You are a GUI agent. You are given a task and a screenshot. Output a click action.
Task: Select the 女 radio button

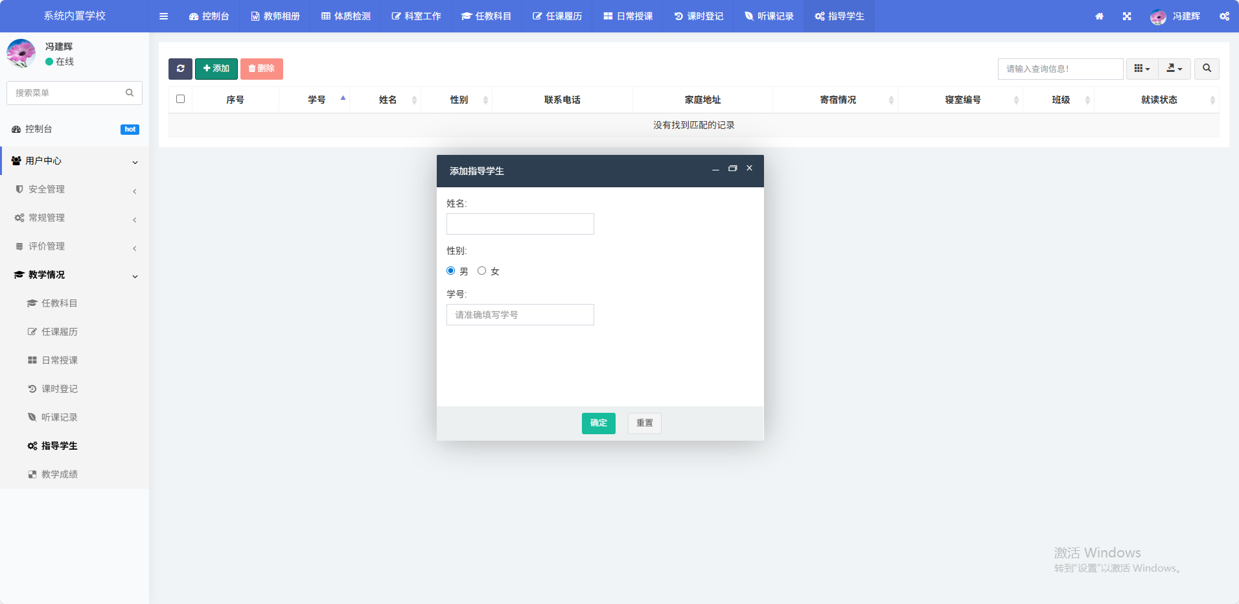point(481,271)
